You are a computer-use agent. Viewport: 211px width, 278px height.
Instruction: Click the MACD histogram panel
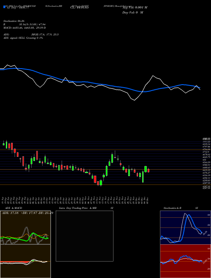25,261
